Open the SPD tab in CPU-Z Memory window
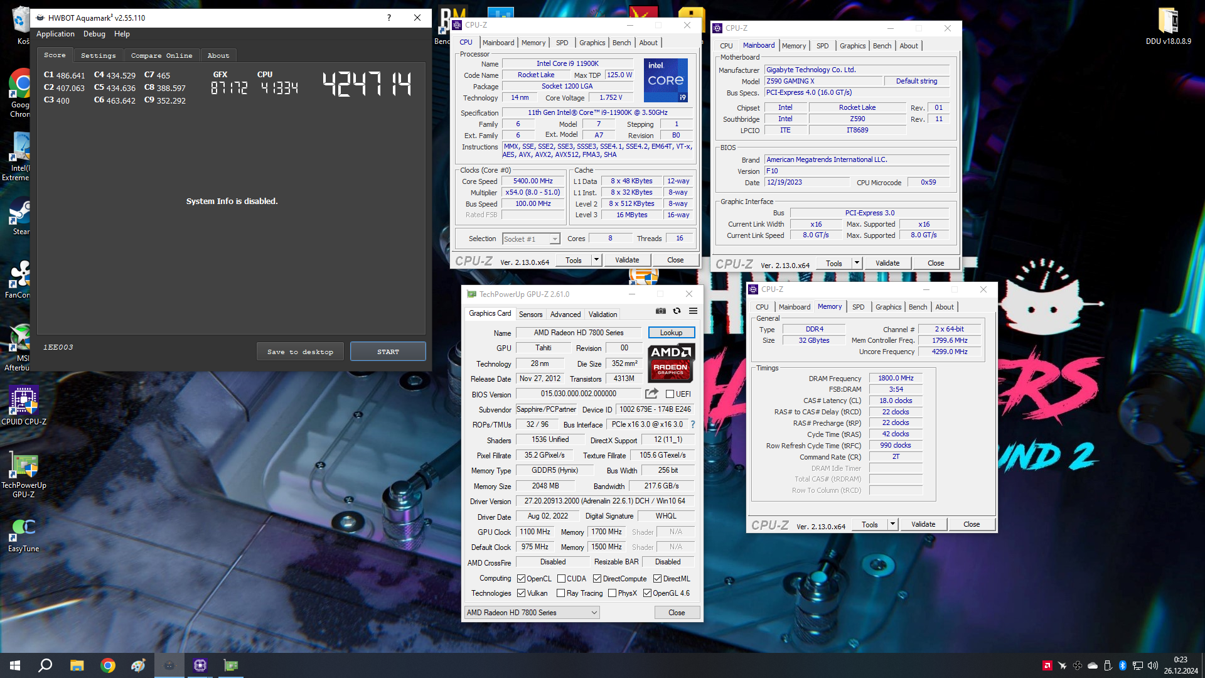 click(x=858, y=307)
